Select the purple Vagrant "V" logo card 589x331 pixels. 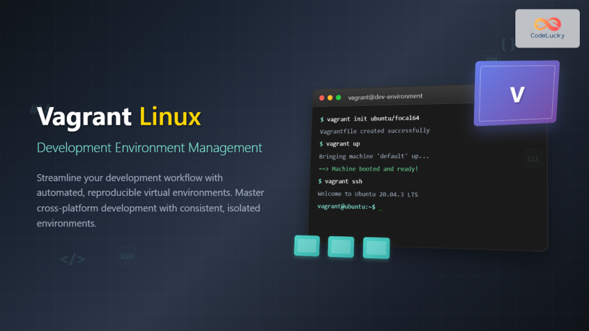click(516, 93)
